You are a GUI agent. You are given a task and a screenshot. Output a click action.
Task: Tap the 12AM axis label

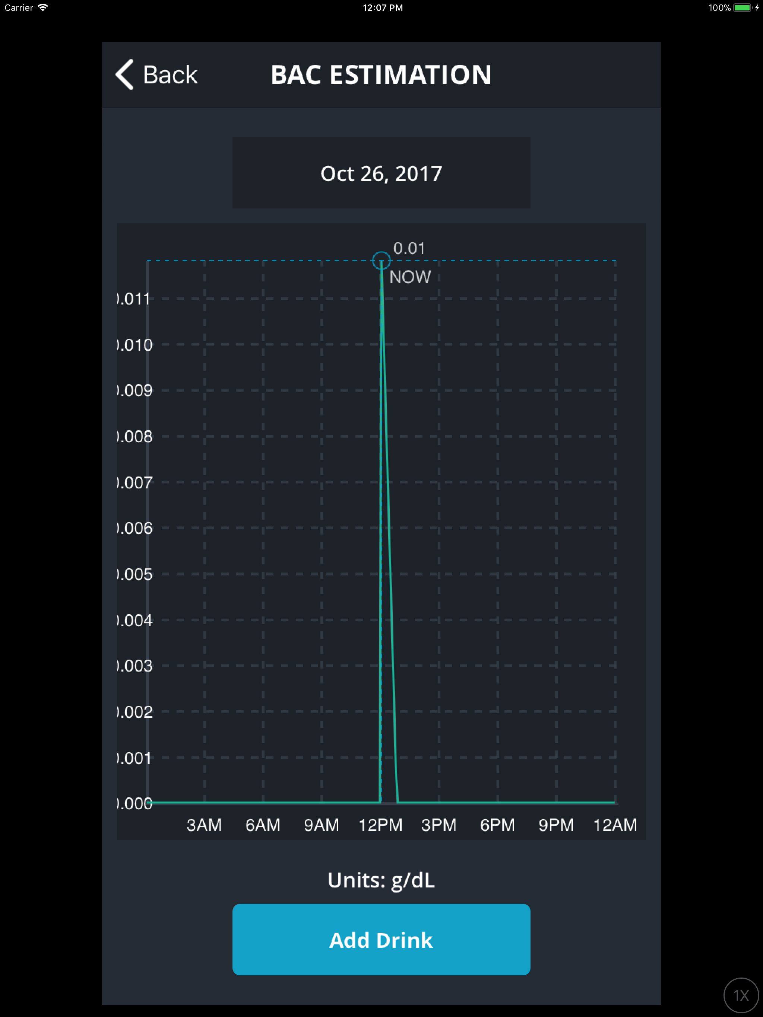pos(615,825)
